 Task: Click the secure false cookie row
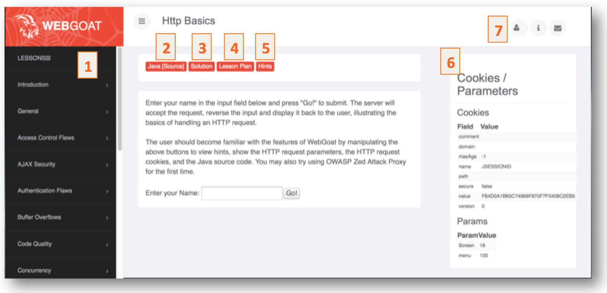pos(516,186)
